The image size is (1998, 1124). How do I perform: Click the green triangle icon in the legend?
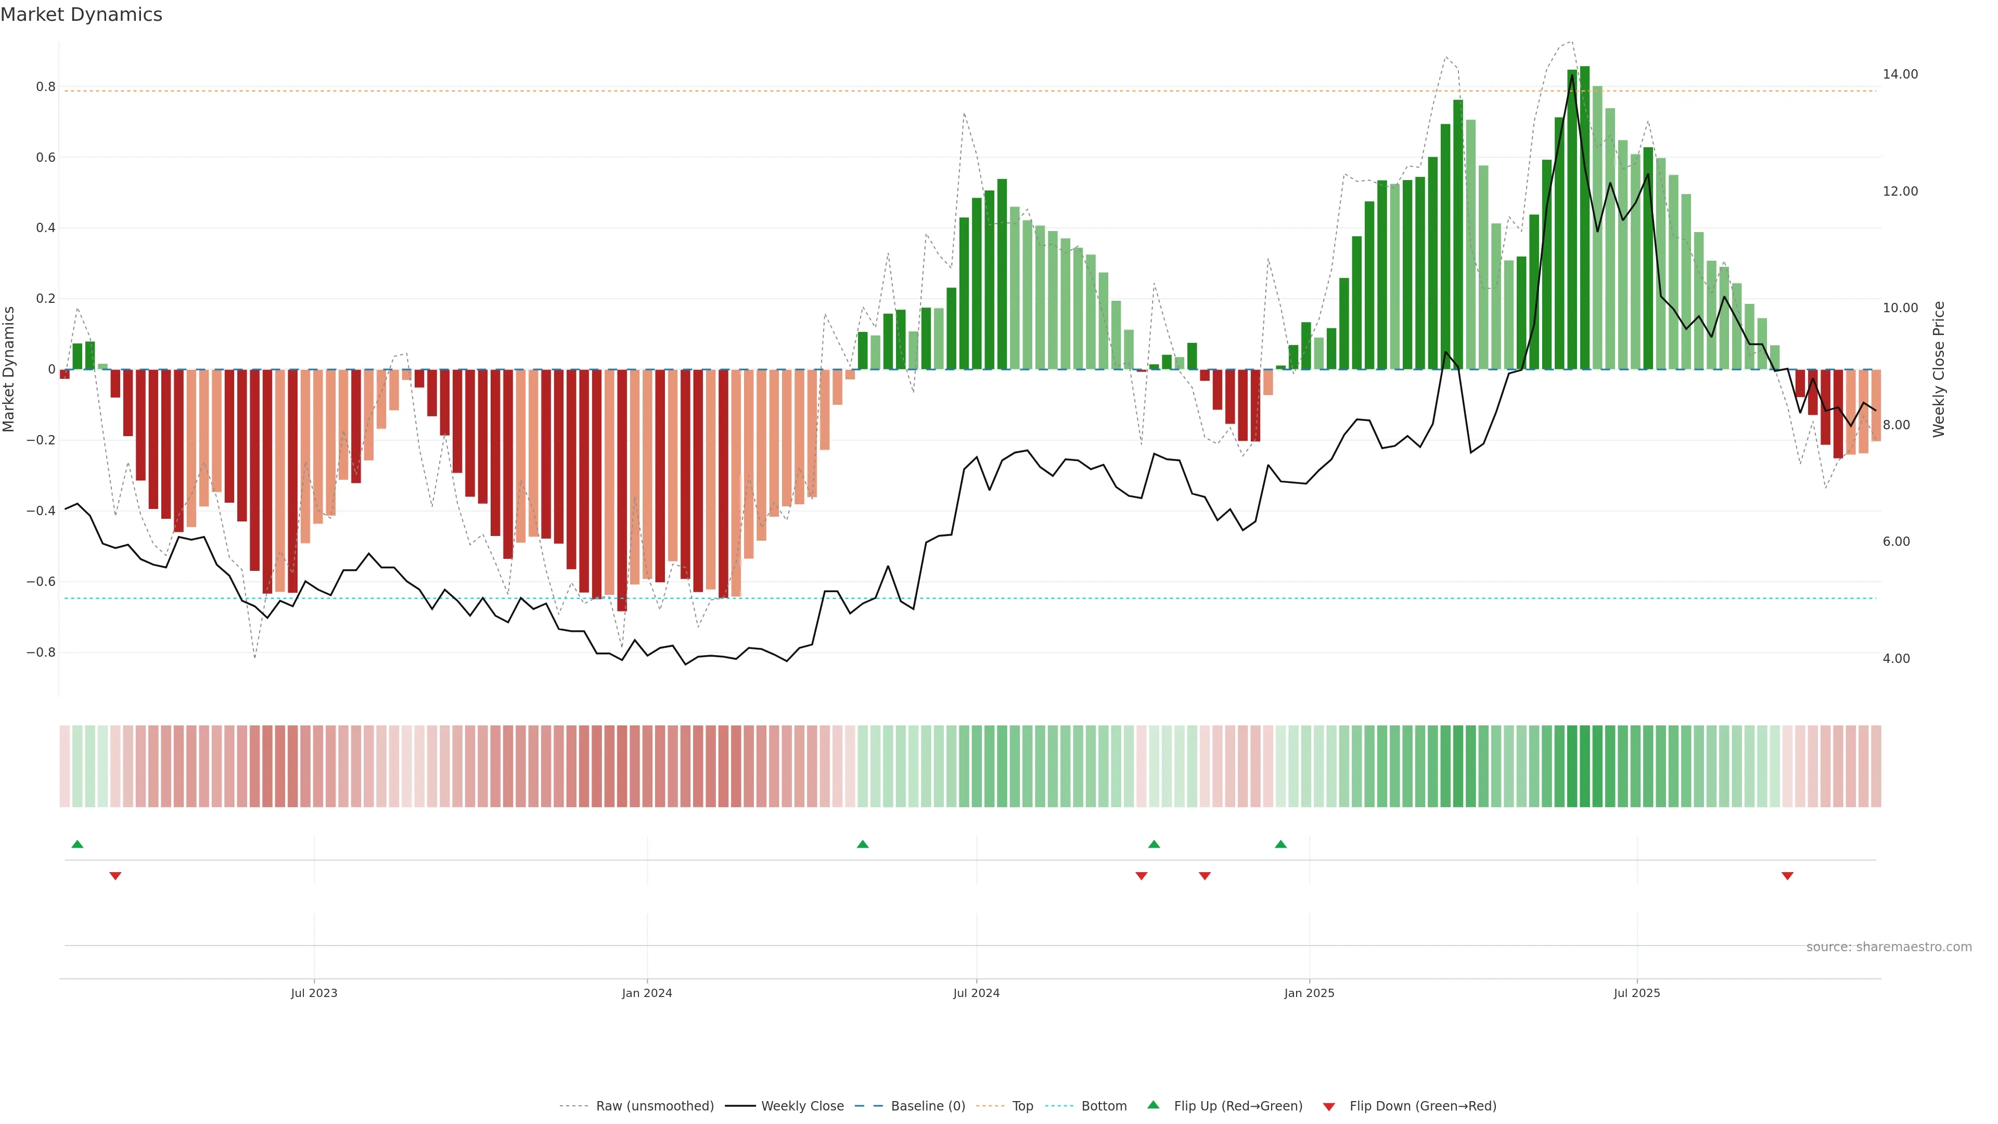pyautogui.click(x=1154, y=1105)
